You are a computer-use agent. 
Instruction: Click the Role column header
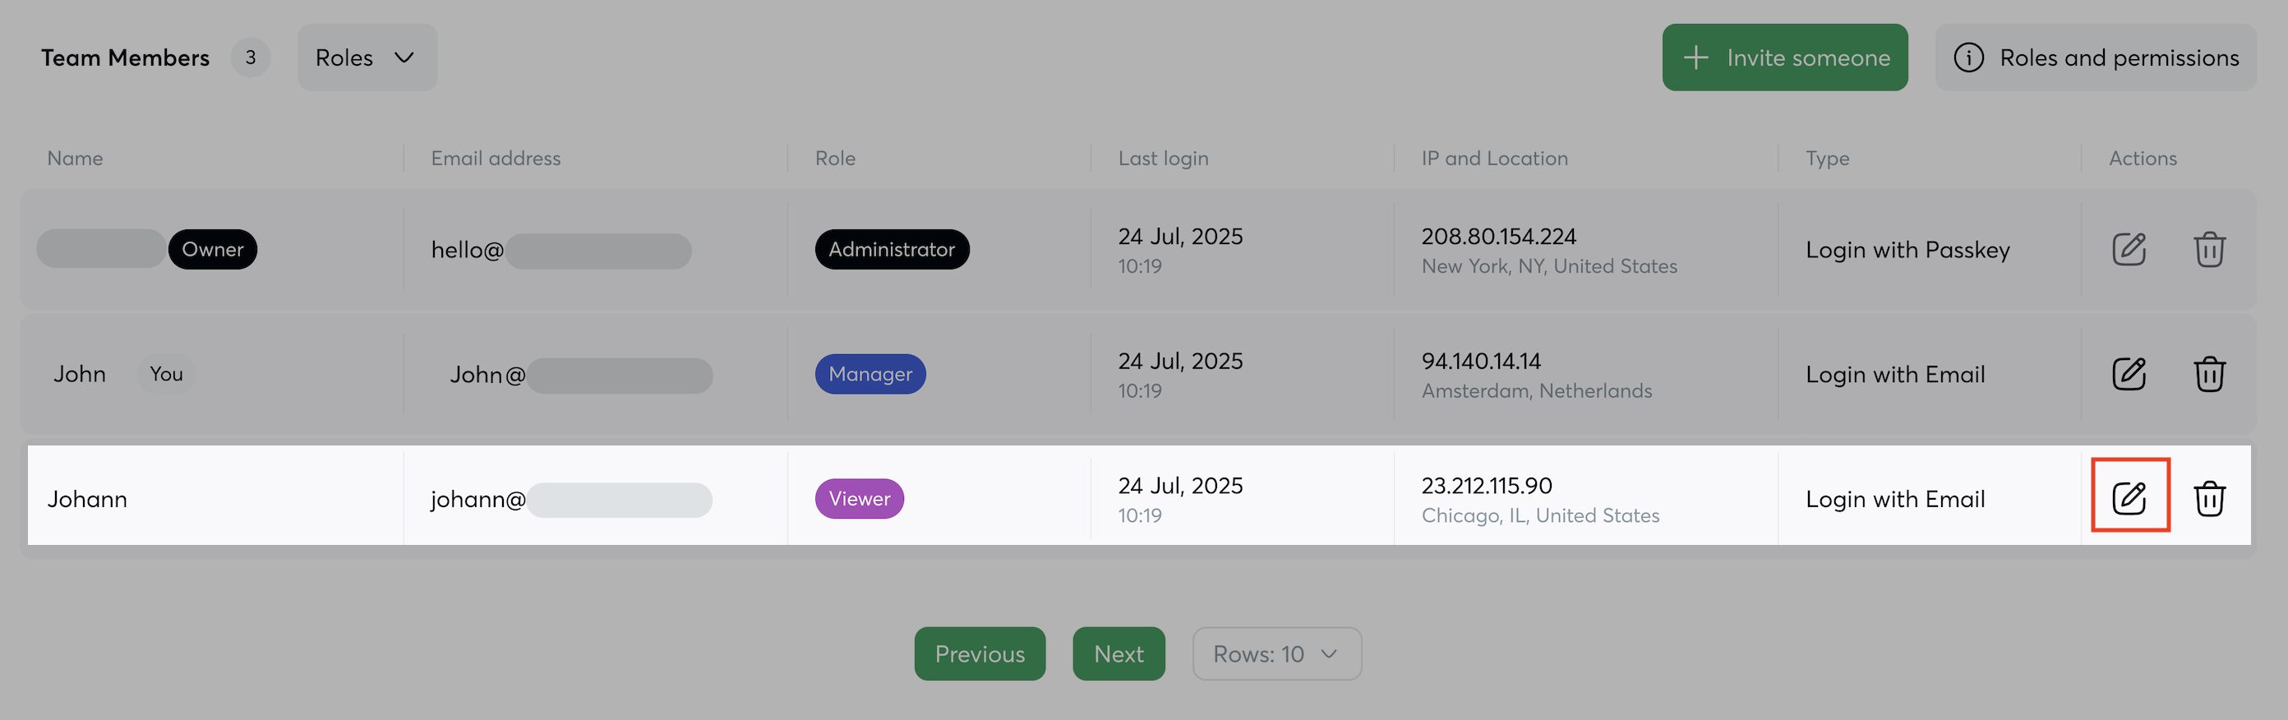(835, 158)
